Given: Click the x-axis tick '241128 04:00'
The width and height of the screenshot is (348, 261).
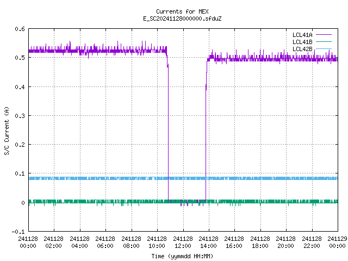Looking at the screenshot, I should (79, 242).
